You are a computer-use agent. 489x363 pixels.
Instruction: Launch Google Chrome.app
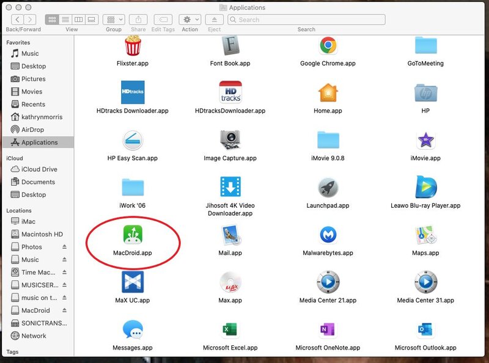(328, 46)
